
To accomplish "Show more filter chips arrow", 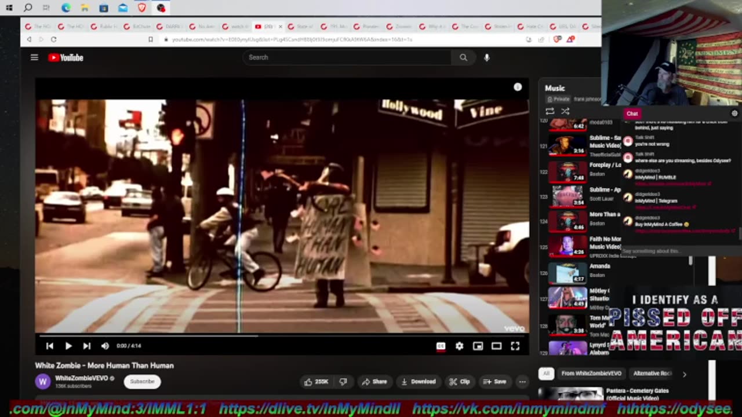I will [684, 374].
